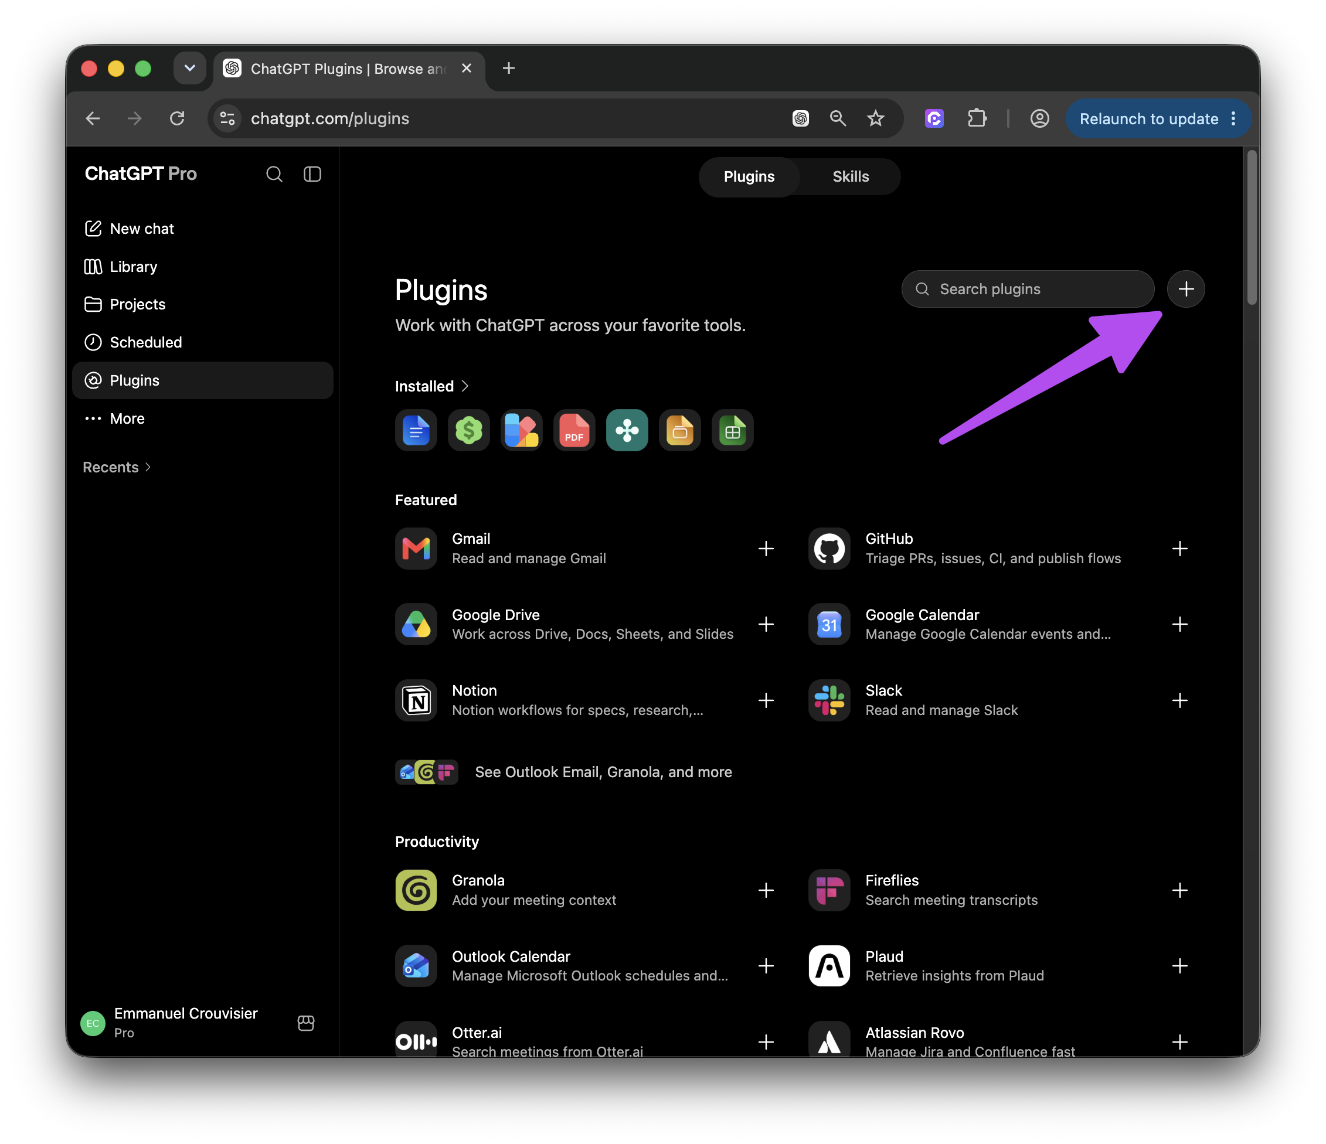The width and height of the screenshot is (1326, 1144).
Task: Open the browser Extensions puzzle menu
Action: click(977, 118)
